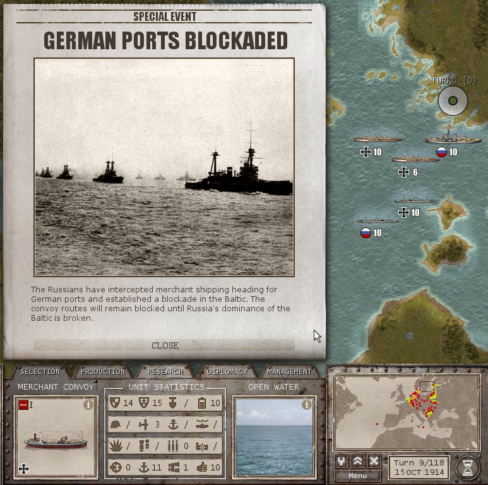Click the hourglass end turn button
The height and width of the screenshot is (485, 488).
(x=467, y=467)
